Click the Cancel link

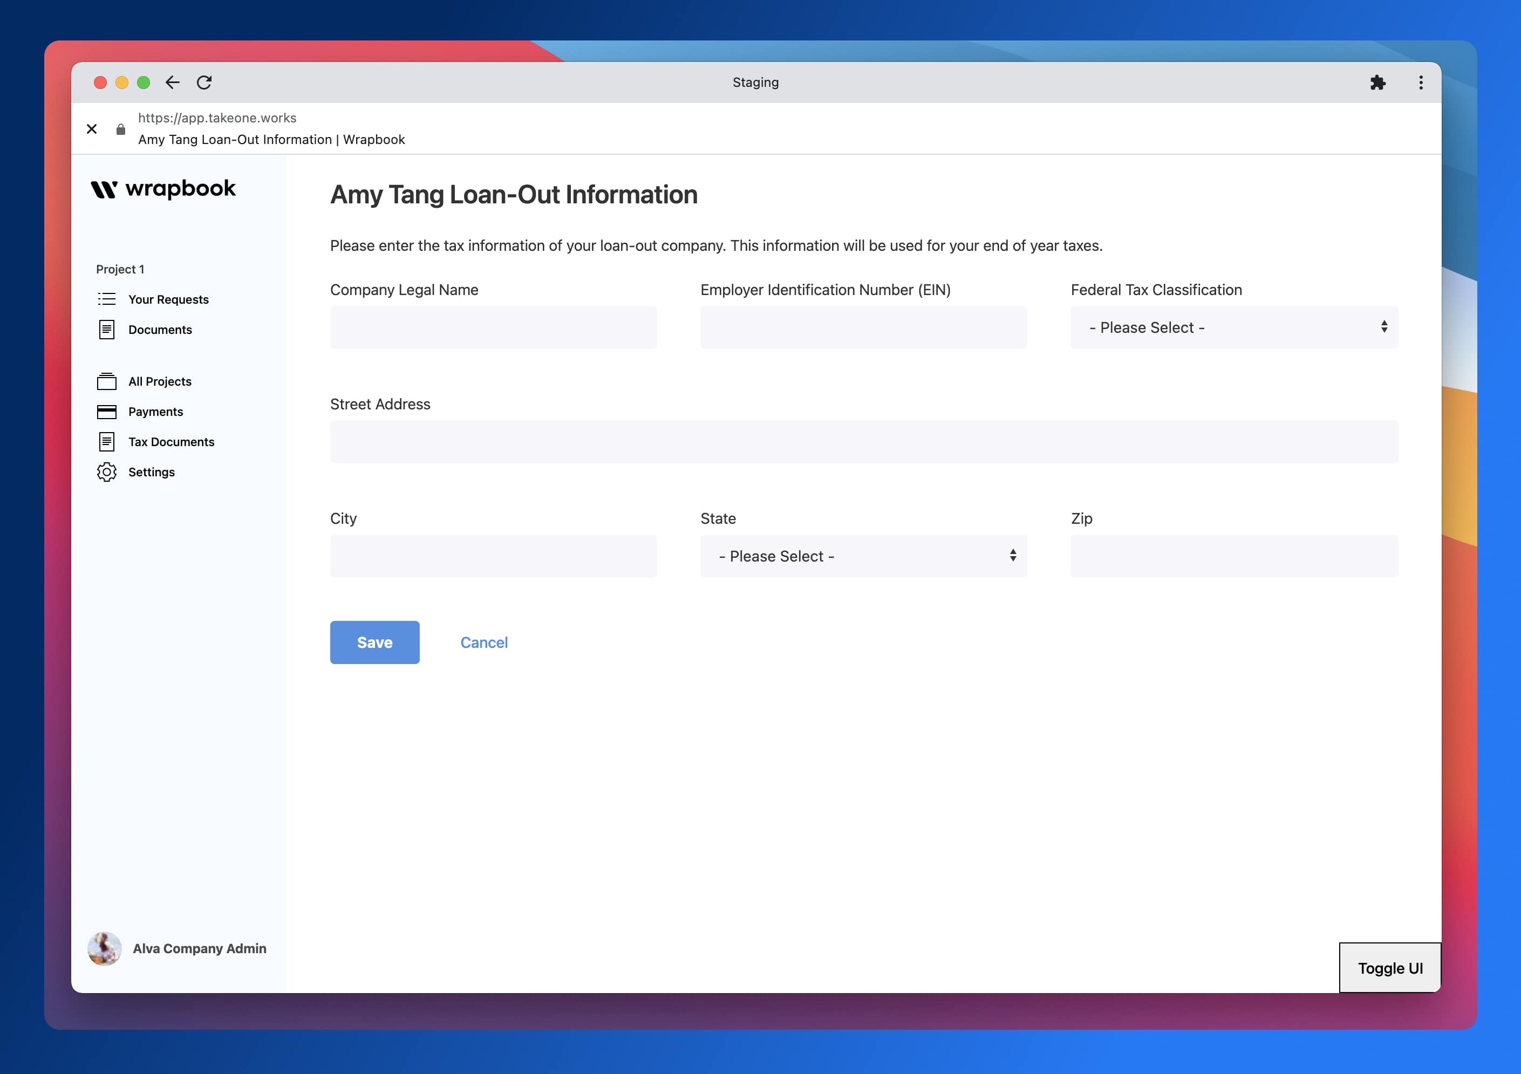(x=483, y=642)
